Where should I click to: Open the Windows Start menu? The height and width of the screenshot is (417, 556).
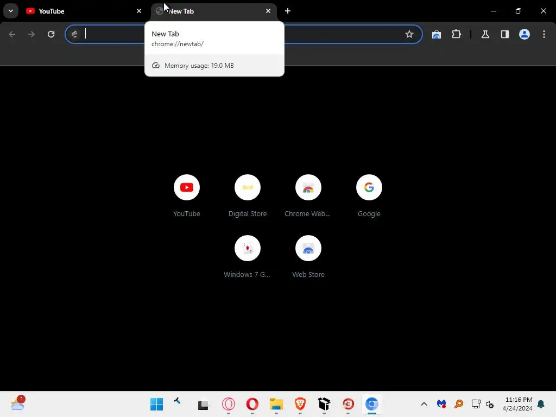point(156,404)
